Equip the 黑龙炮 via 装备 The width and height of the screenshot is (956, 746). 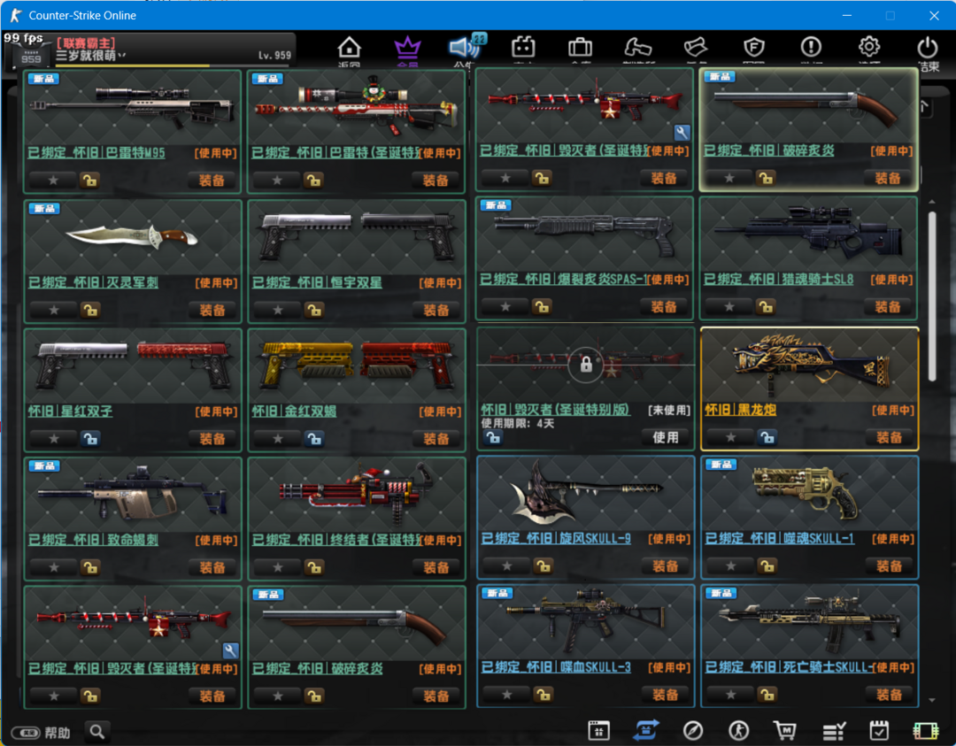coord(889,437)
